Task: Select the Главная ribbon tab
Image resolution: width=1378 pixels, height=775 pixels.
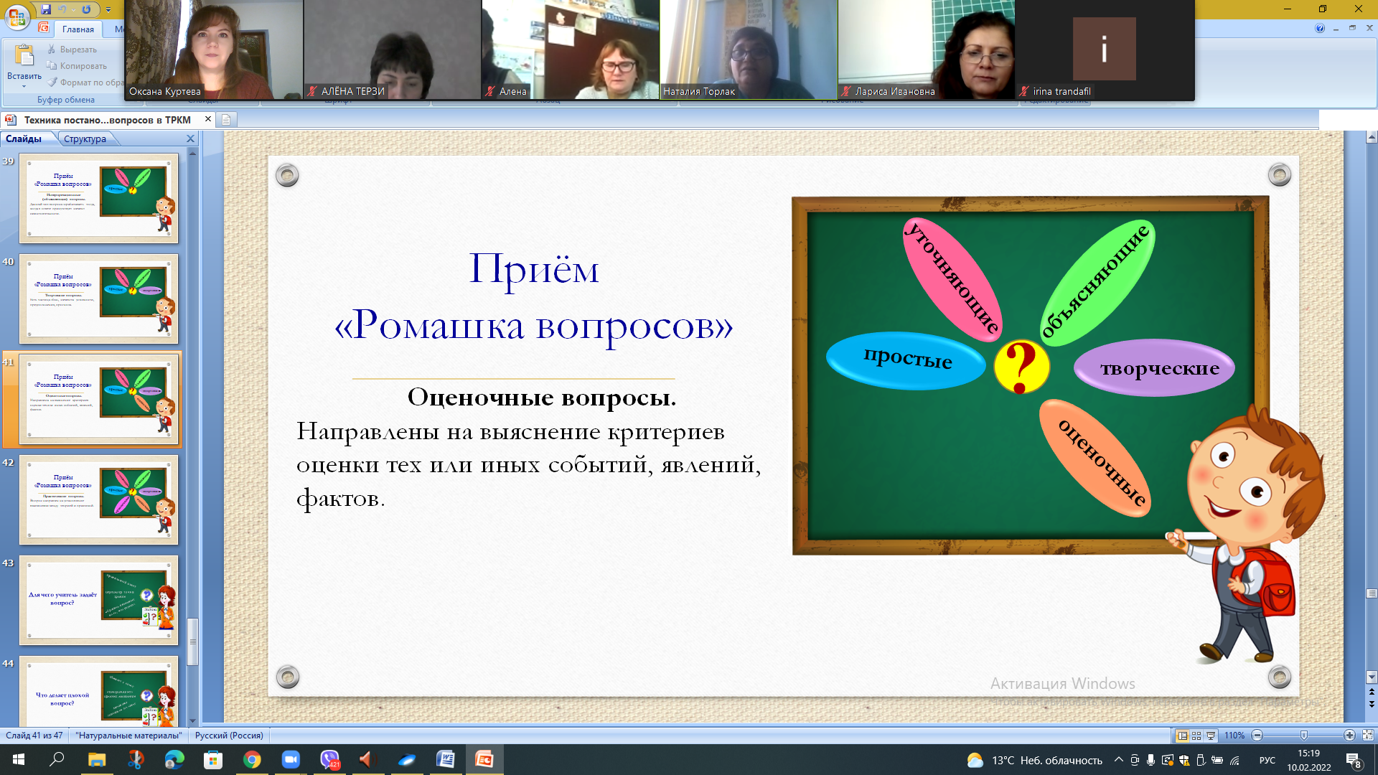Action: [x=78, y=29]
